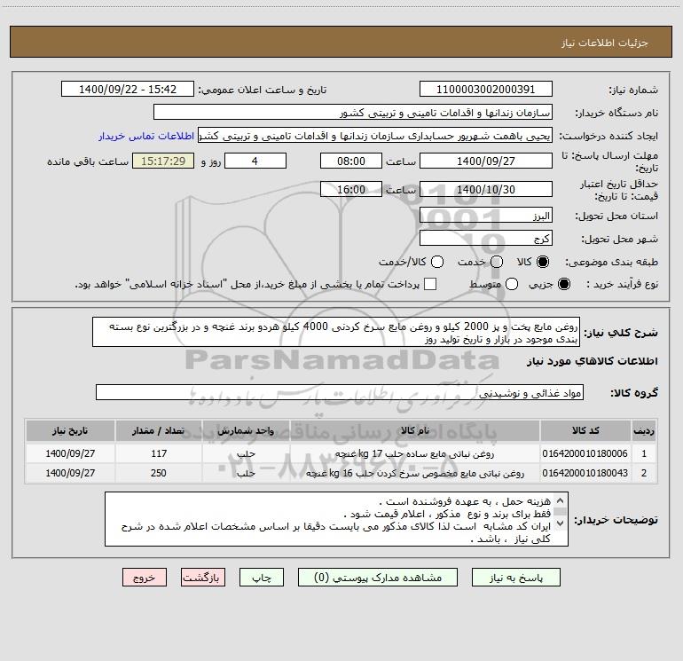Click the validity time 16:00 field

[351, 189]
